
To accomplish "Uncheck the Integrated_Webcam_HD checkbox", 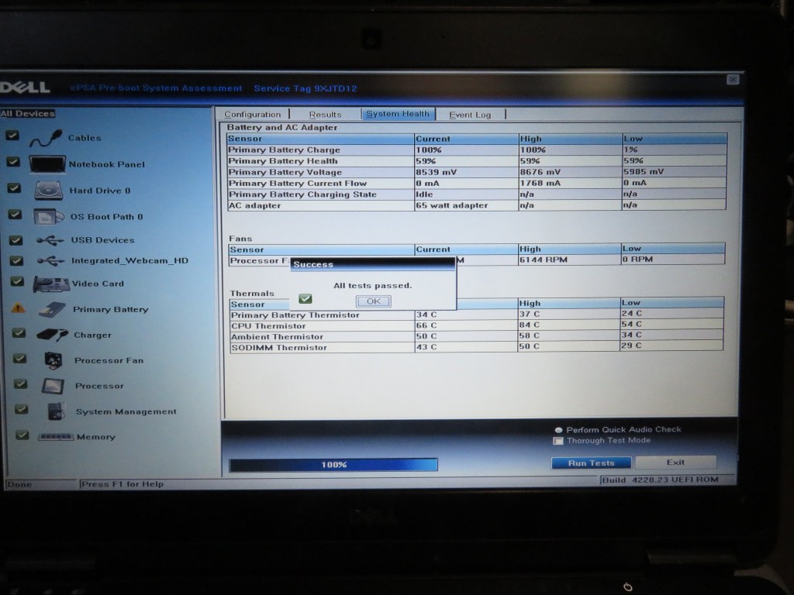I will pos(17,260).
